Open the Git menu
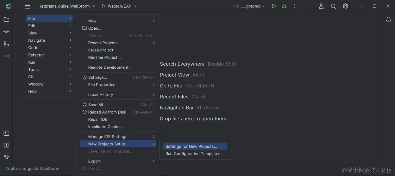Viewport: 395px width, 176px height. click(x=49, y=77)
